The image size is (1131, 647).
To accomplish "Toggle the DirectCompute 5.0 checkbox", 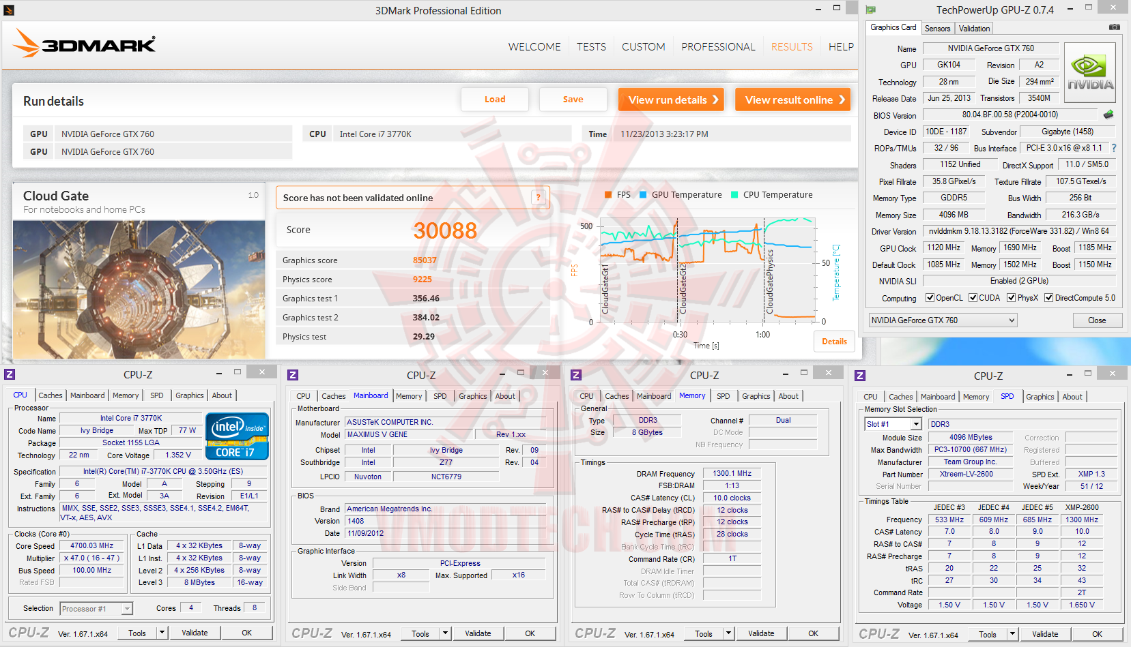I will coord(1048,298).
